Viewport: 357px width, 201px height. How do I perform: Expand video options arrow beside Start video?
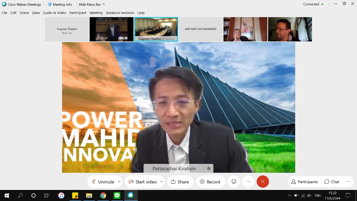coord(161,182)
